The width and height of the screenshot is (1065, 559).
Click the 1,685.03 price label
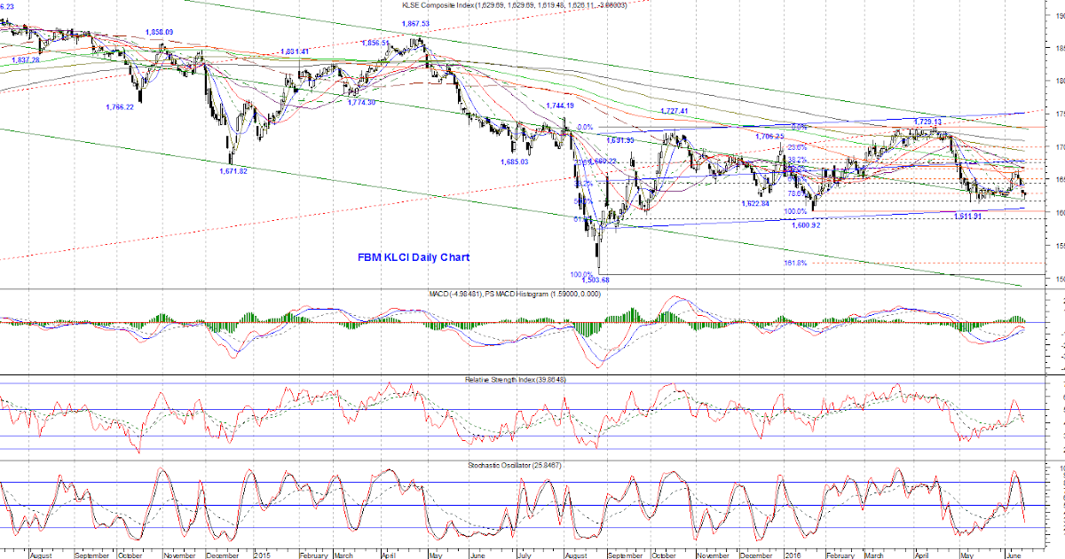click(x=514, y=162)
